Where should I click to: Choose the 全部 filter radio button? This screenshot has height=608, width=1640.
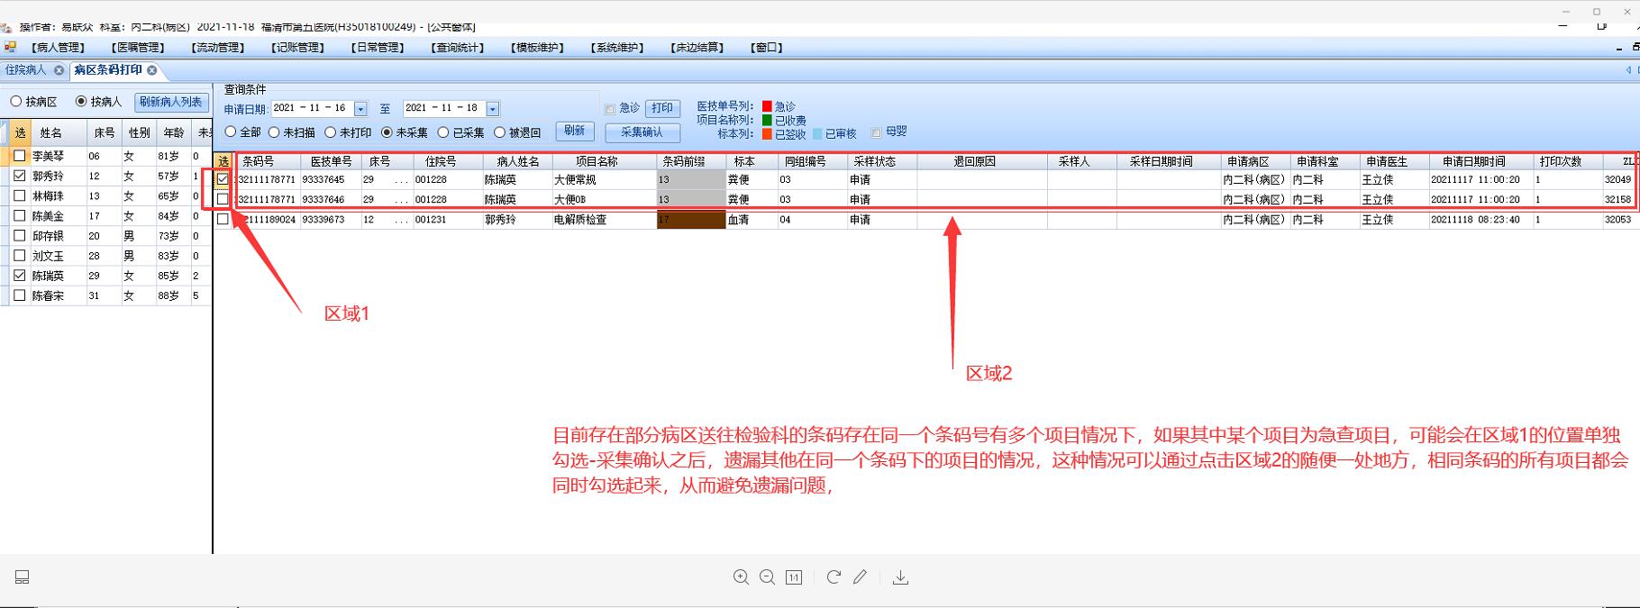(x=231, y=132)
